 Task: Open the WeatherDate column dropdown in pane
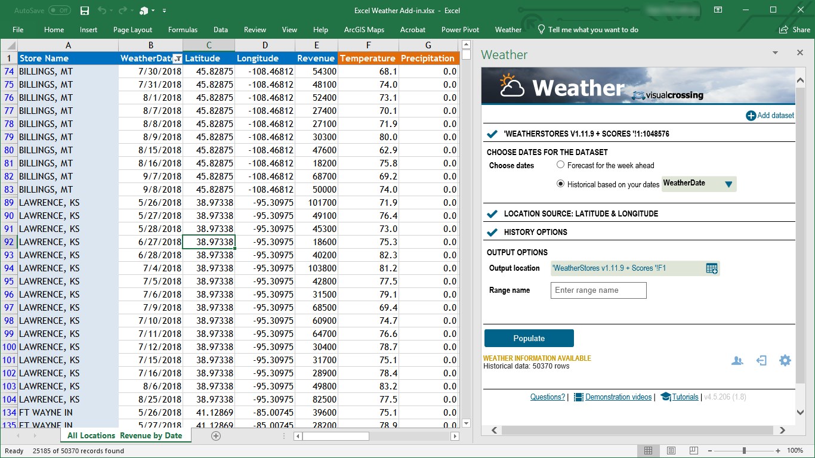[x=728, y=184]
